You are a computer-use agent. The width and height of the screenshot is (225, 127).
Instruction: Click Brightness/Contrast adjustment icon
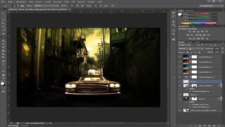[x=190, y=31]
